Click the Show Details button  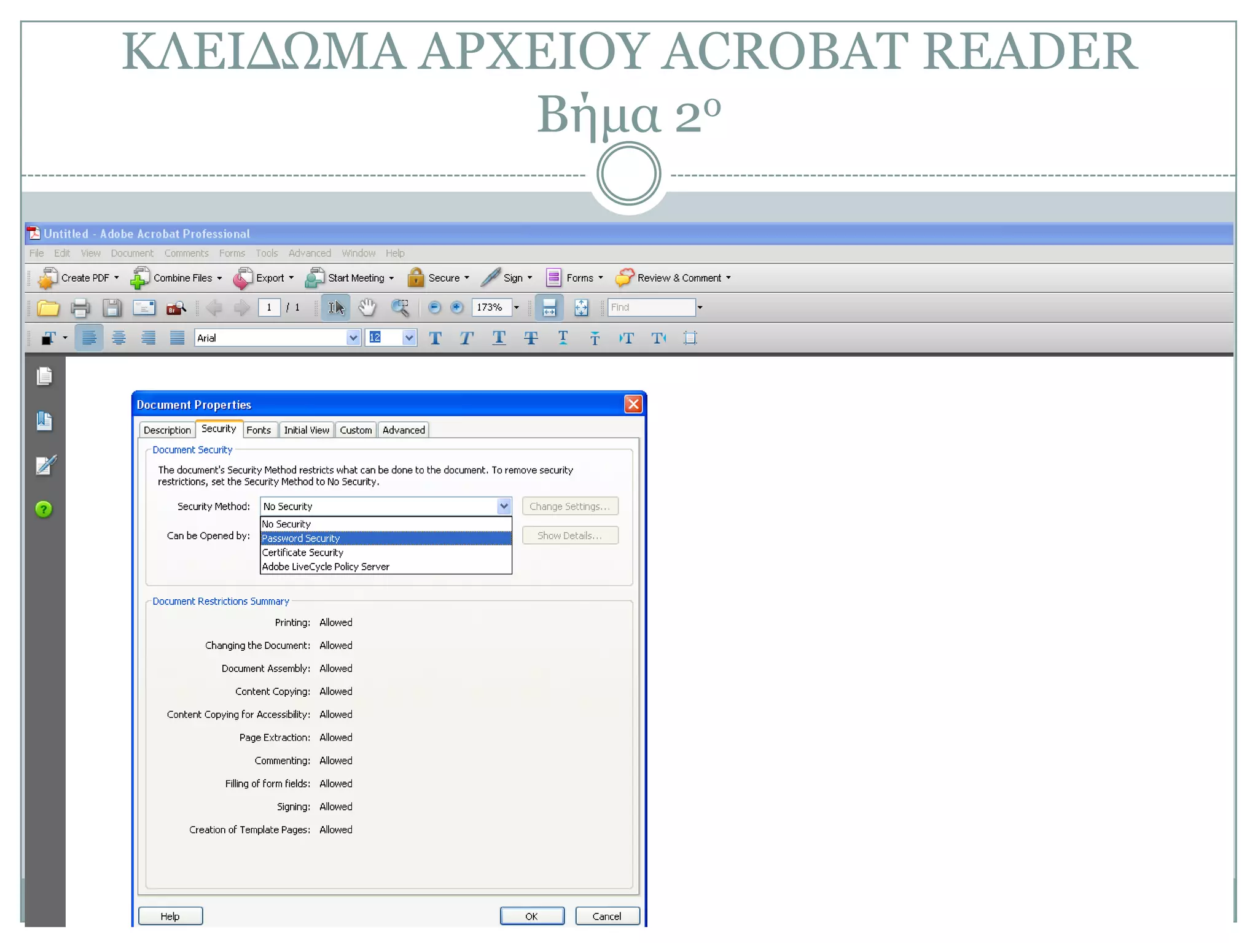(x=570, y=536)
